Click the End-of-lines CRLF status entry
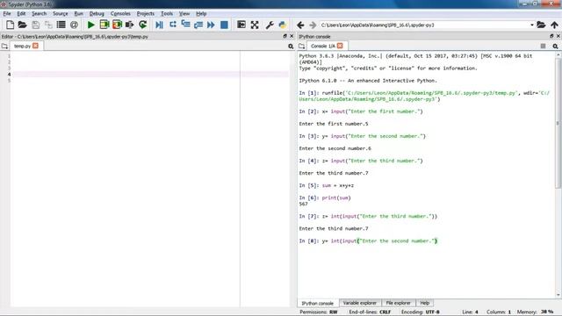Screen dimensions: 562x316 370,312
